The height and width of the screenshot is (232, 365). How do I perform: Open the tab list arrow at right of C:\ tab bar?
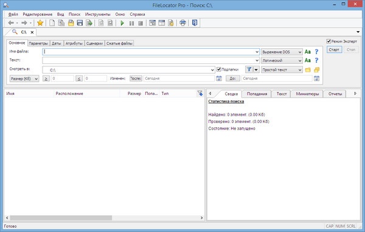coord(358,32)
